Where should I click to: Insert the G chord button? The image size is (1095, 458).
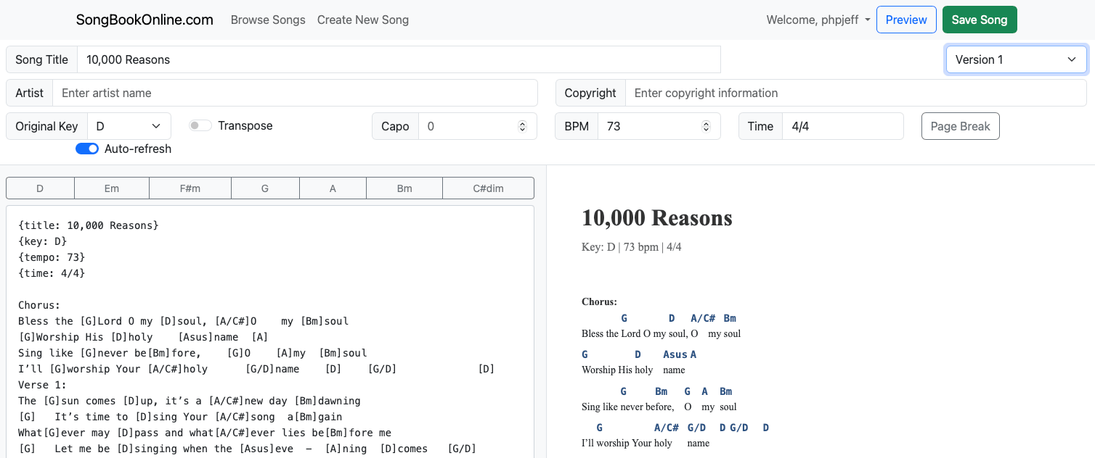pyautogui.click(x=265, y=188)
